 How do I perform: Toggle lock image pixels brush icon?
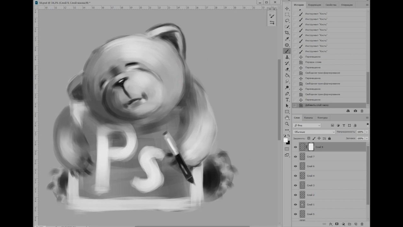[x=314, y=138]
